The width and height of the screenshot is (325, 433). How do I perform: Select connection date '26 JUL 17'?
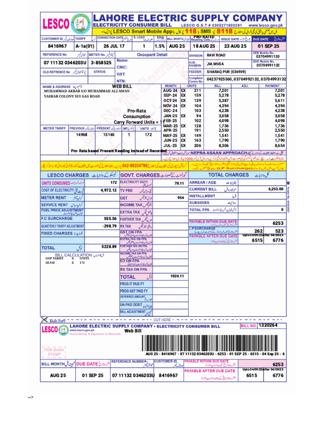(114, 46)
